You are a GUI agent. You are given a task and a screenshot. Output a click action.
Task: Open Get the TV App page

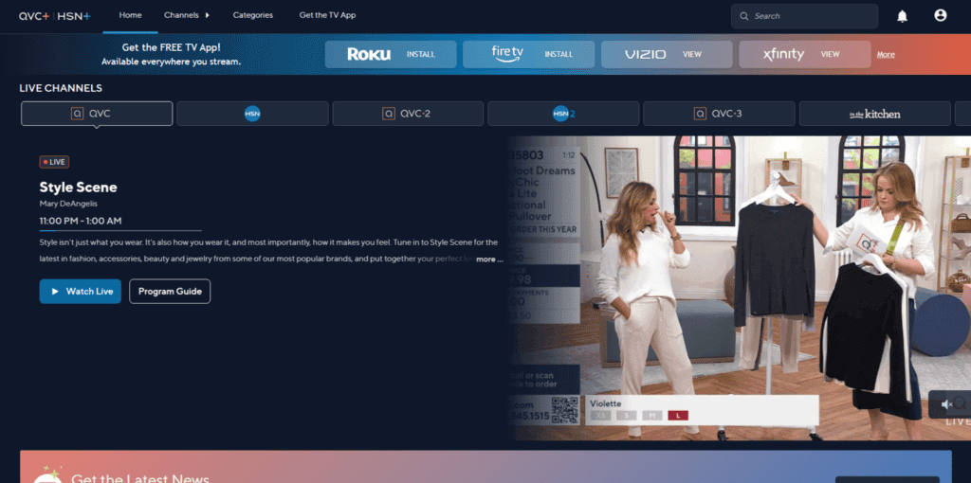(x=327, y=15)
